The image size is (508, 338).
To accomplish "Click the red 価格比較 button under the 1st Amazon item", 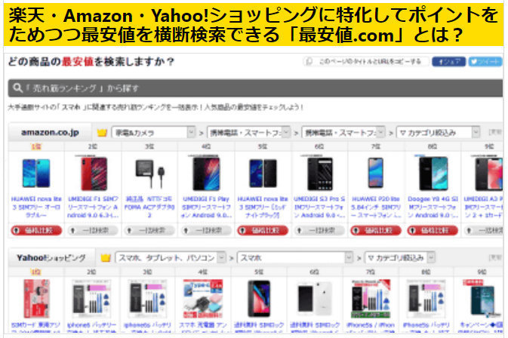I will point(36,231).
